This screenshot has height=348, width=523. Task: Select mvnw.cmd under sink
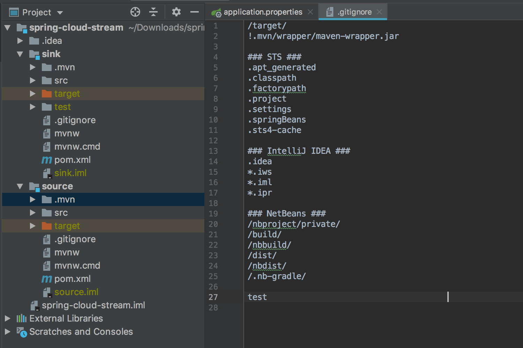click(77, 147)
